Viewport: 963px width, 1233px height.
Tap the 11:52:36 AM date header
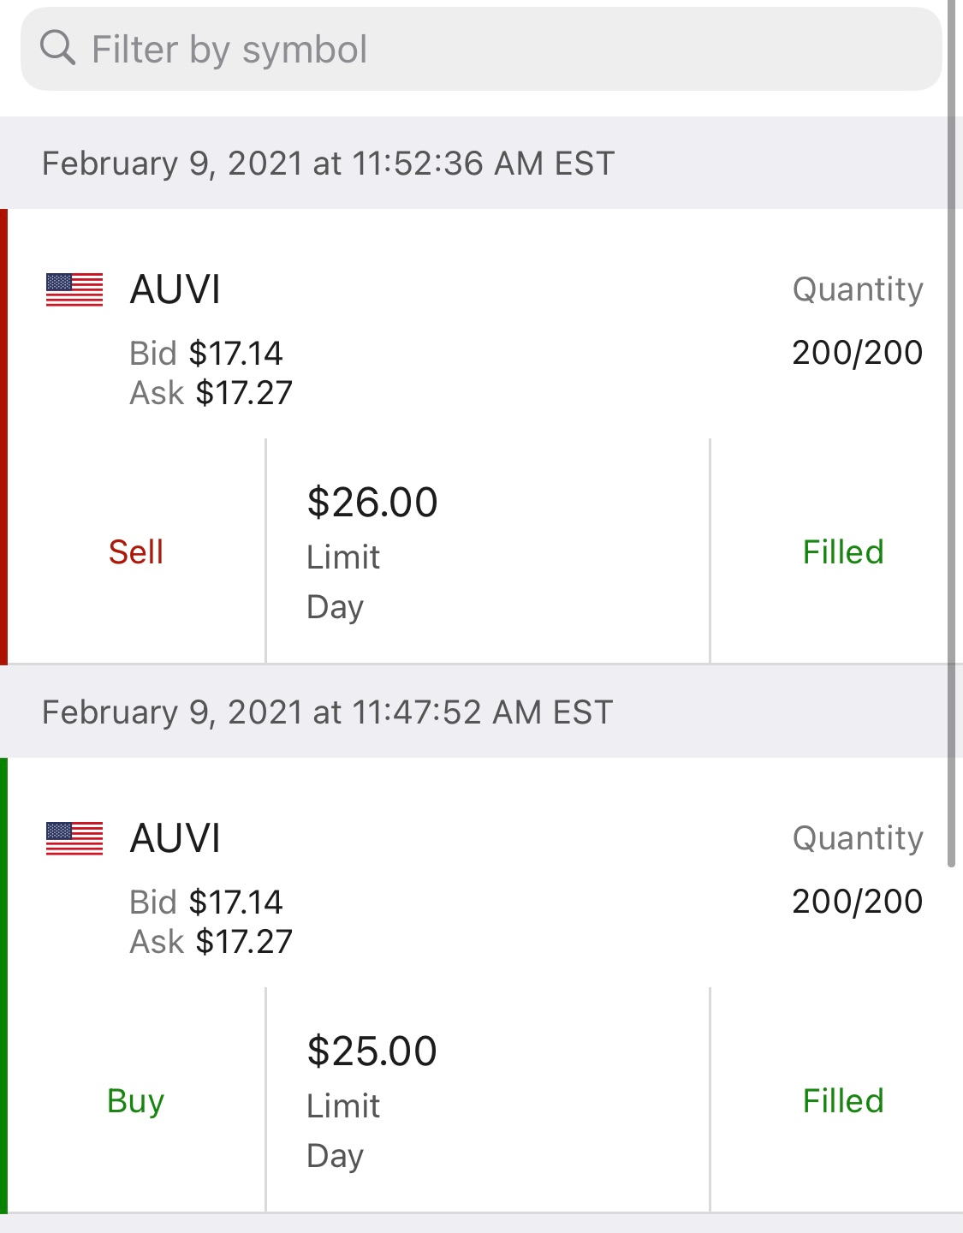(329, 164)
